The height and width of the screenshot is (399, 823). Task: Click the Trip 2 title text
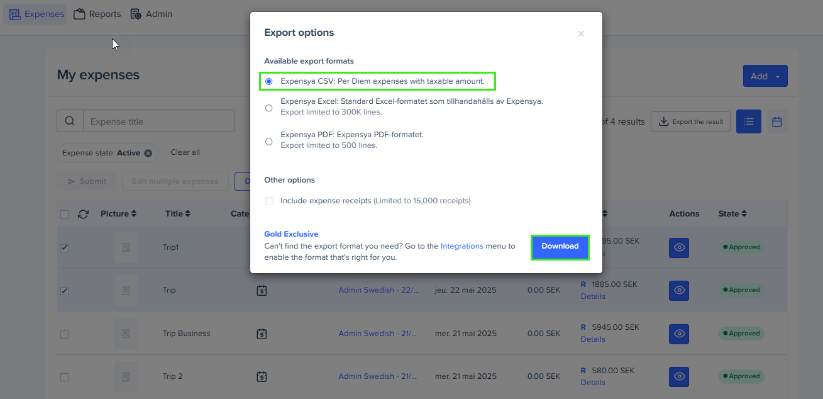[x=173, y=376]
